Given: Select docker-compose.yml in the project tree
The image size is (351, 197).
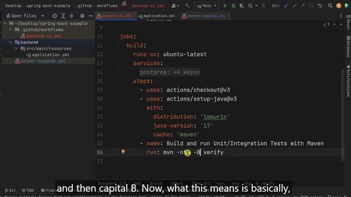Looking at the screenshot, I should click(43, 61).
